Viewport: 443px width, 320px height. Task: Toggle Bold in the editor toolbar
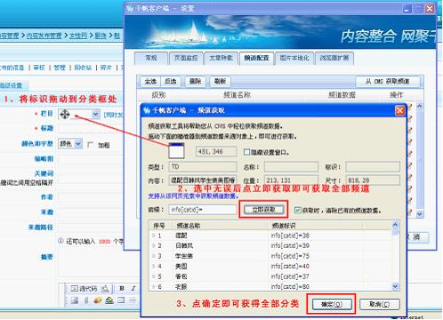122,289
